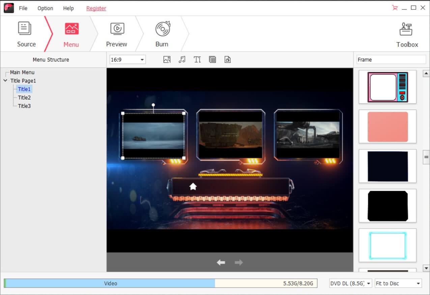
Task: Select the Menu step icon
Action: click(x=71, y=34)
